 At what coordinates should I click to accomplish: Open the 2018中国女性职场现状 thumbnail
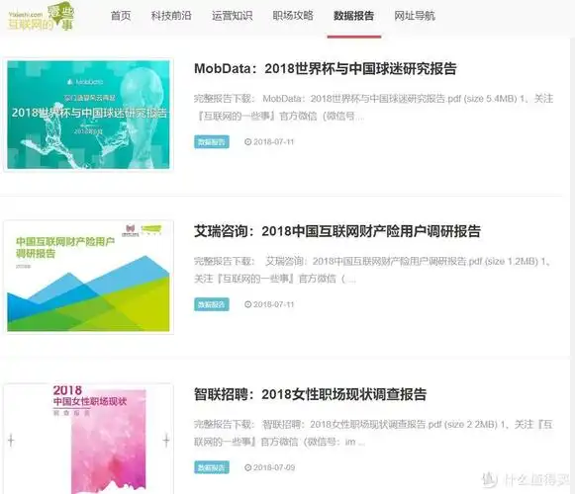pos(88,439)
